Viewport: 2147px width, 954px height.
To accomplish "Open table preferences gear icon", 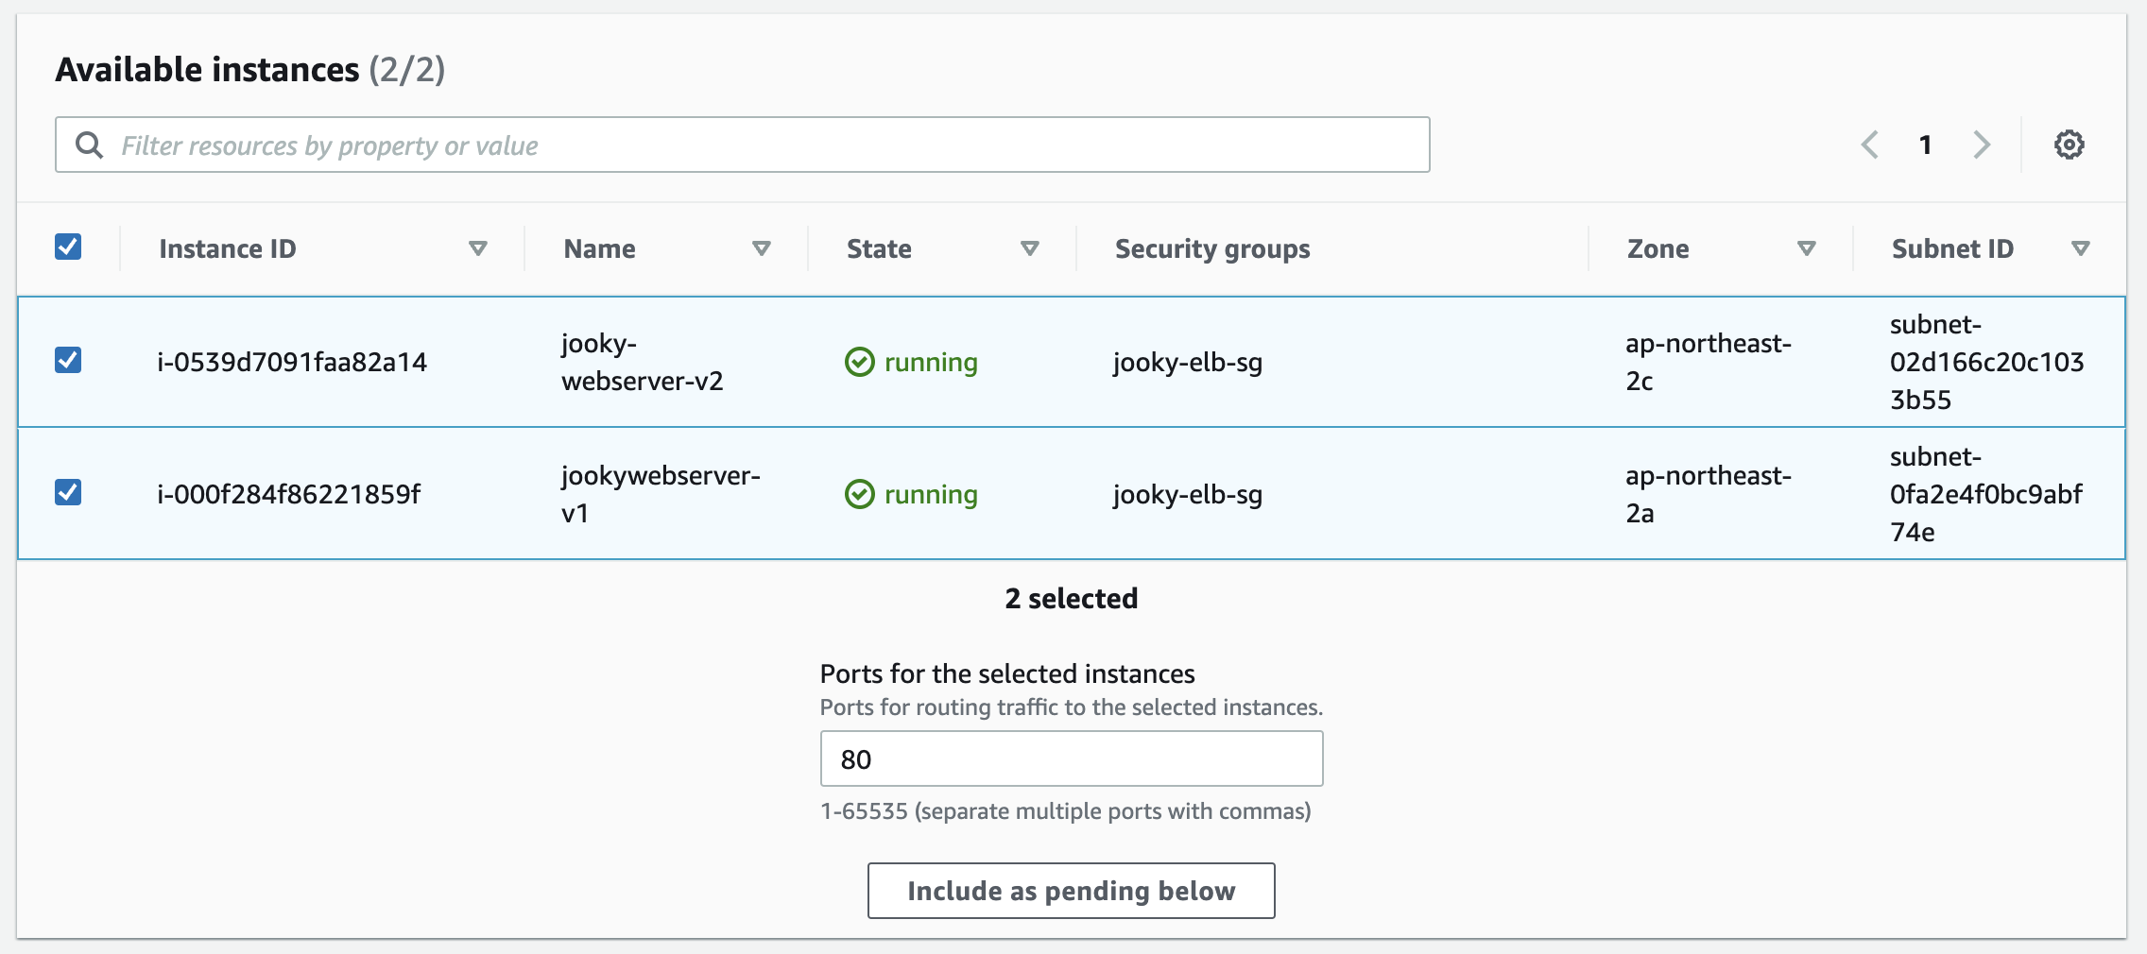I will [2069, 145].
